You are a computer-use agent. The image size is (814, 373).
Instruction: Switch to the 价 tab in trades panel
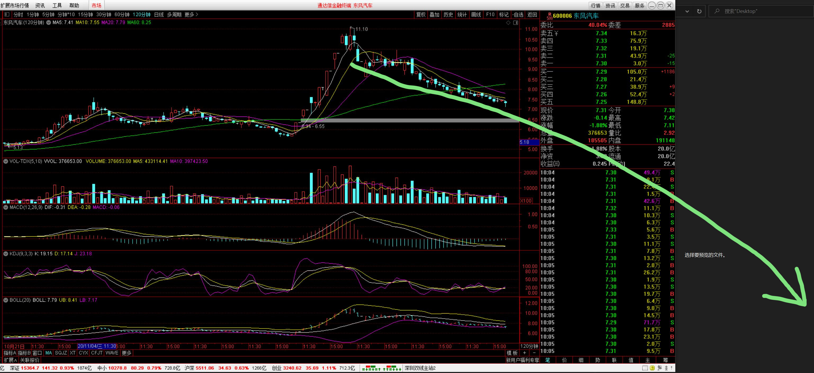click(x=564, y=360)
